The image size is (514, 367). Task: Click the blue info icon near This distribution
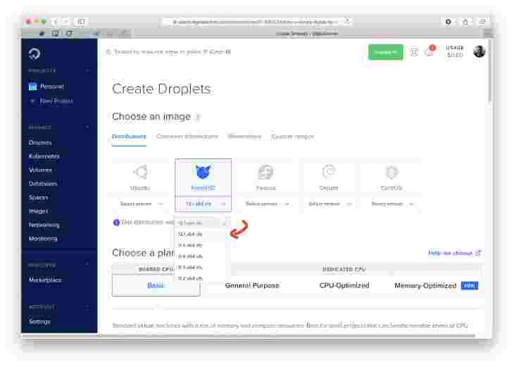point(116,223)
